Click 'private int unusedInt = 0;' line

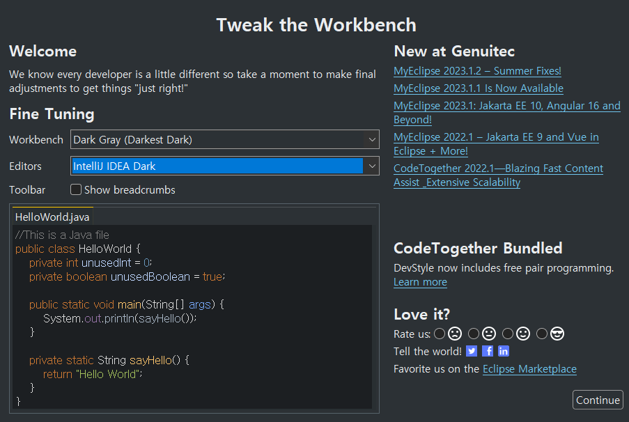point(91,263)
